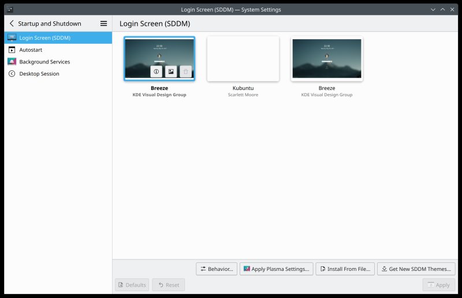Click the Defaults button
Image resolution: width=462 pixels, height=298 pixels.
coord(132,285)
